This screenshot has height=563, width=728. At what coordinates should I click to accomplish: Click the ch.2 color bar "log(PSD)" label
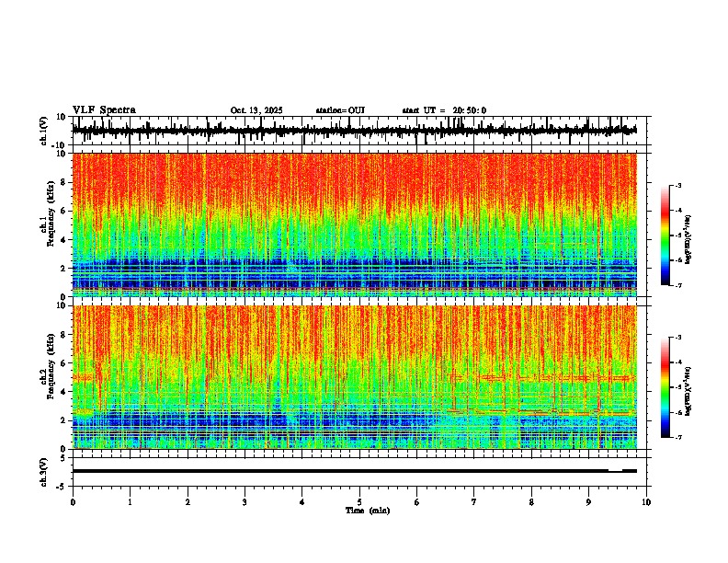coord(688,392)
